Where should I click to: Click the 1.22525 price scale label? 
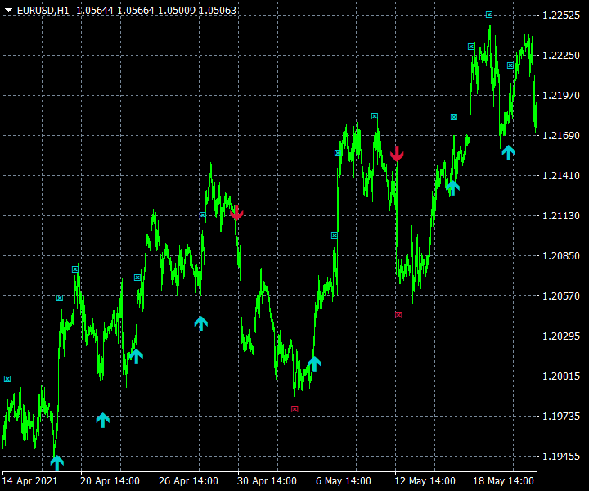(x=561, y=15)
